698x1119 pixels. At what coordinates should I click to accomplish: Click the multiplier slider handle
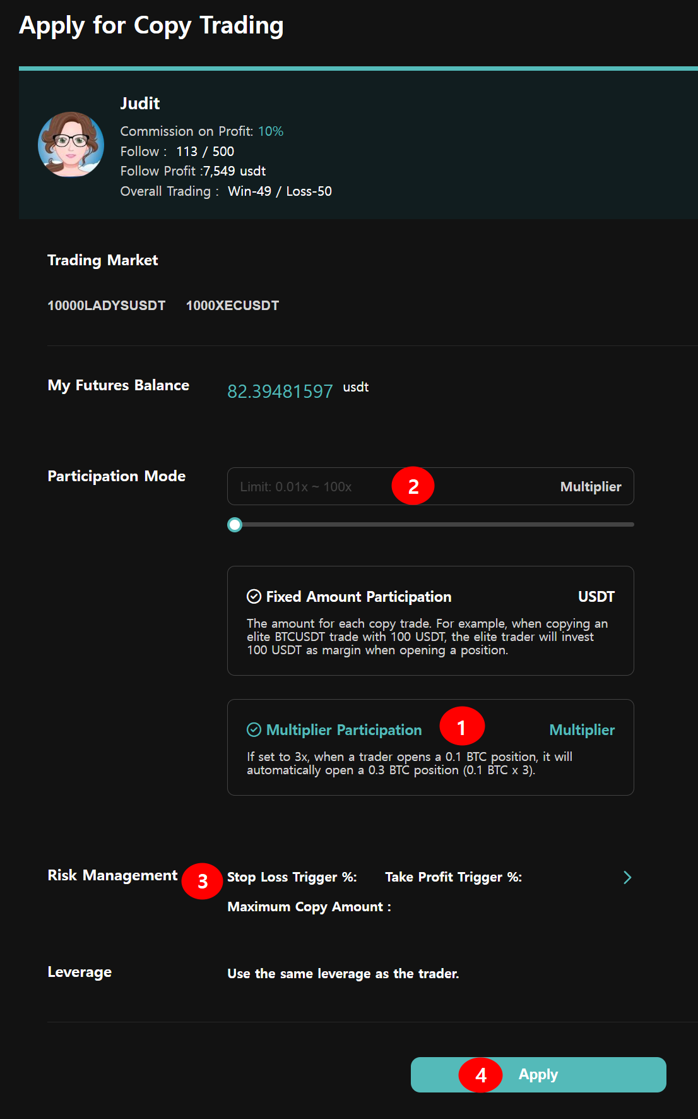coord(235,525)
